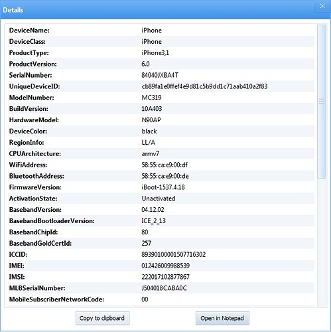Click the IMEI label
Viewport: 331px width, 332px height.
point(17,266)
